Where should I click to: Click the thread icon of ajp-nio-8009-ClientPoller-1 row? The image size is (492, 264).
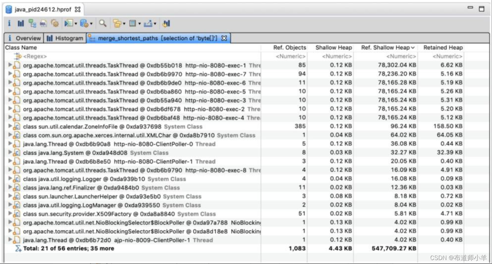click(x=17, y=240)
